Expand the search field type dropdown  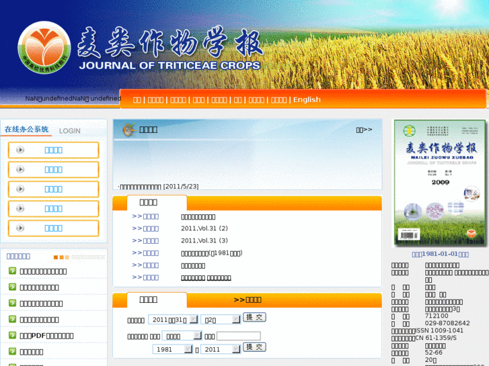click(182, 336)
